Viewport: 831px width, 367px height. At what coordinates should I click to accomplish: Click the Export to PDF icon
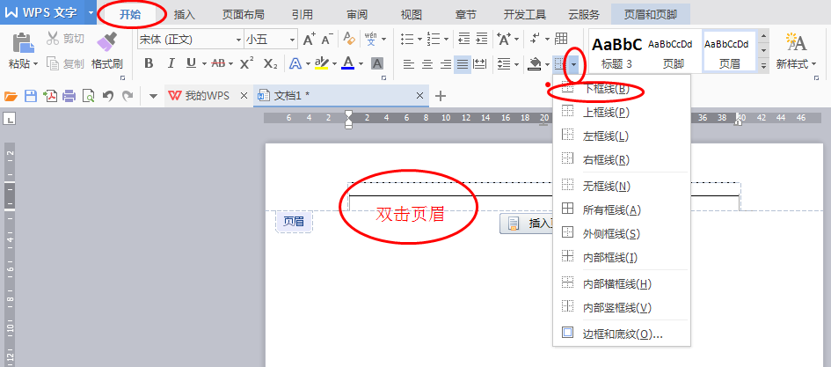click(x=50, y=96)
